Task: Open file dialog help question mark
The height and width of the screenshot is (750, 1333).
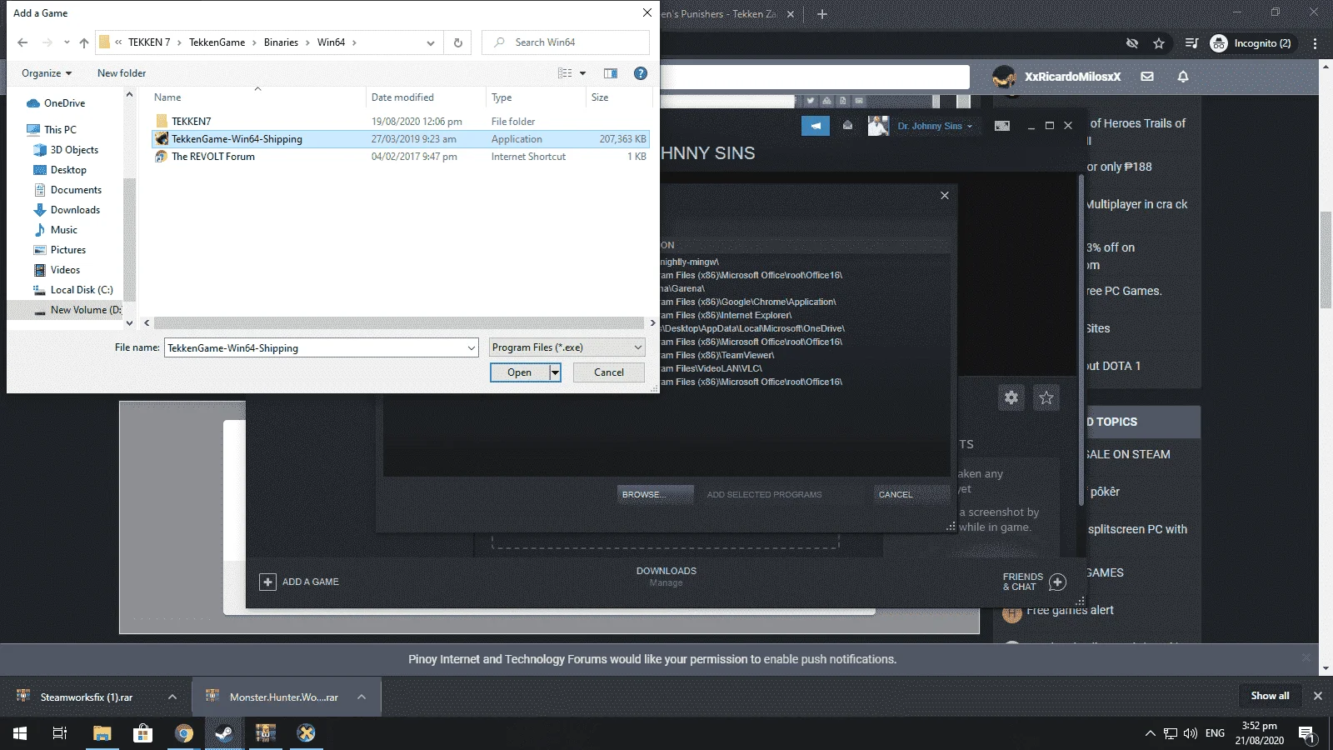Action: pyautogui.click(x=641, y=73)
